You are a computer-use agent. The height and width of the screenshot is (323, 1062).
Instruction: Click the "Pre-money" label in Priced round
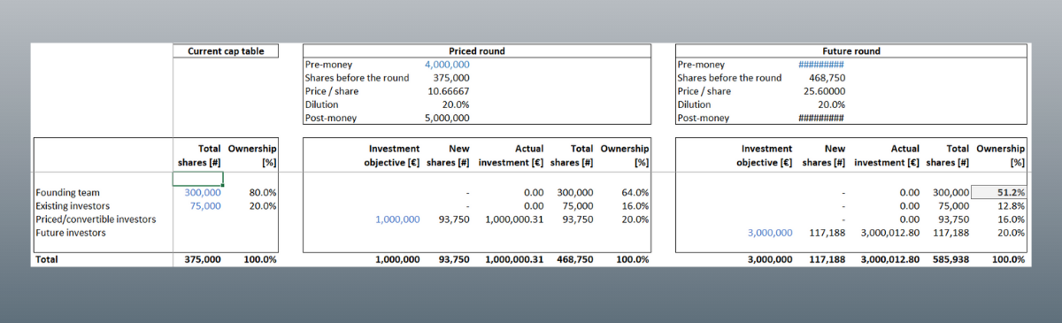tap(328, 65)
